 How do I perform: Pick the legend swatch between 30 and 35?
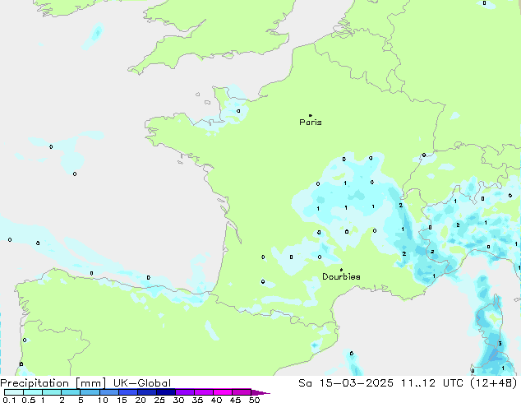click(x=185, y=392)
